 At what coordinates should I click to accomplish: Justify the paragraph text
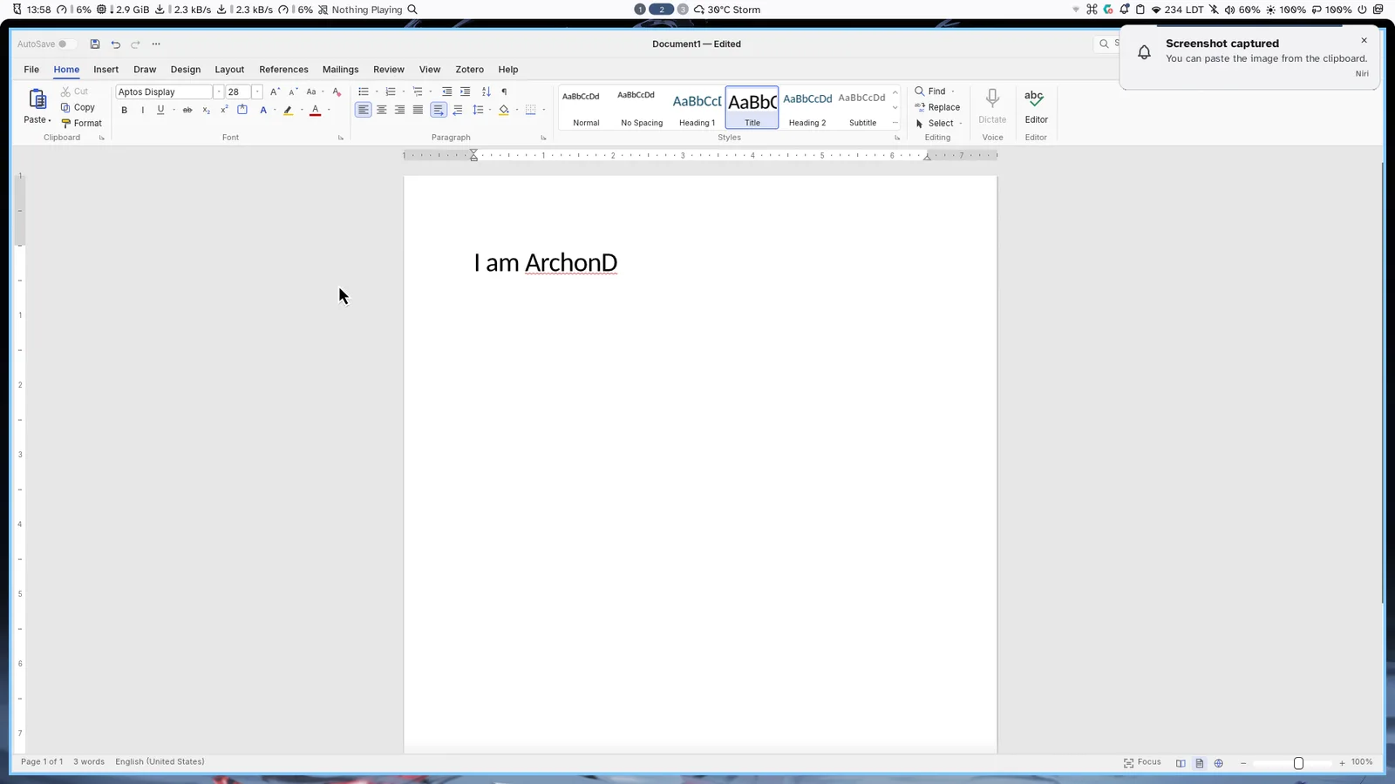point(418,110)
